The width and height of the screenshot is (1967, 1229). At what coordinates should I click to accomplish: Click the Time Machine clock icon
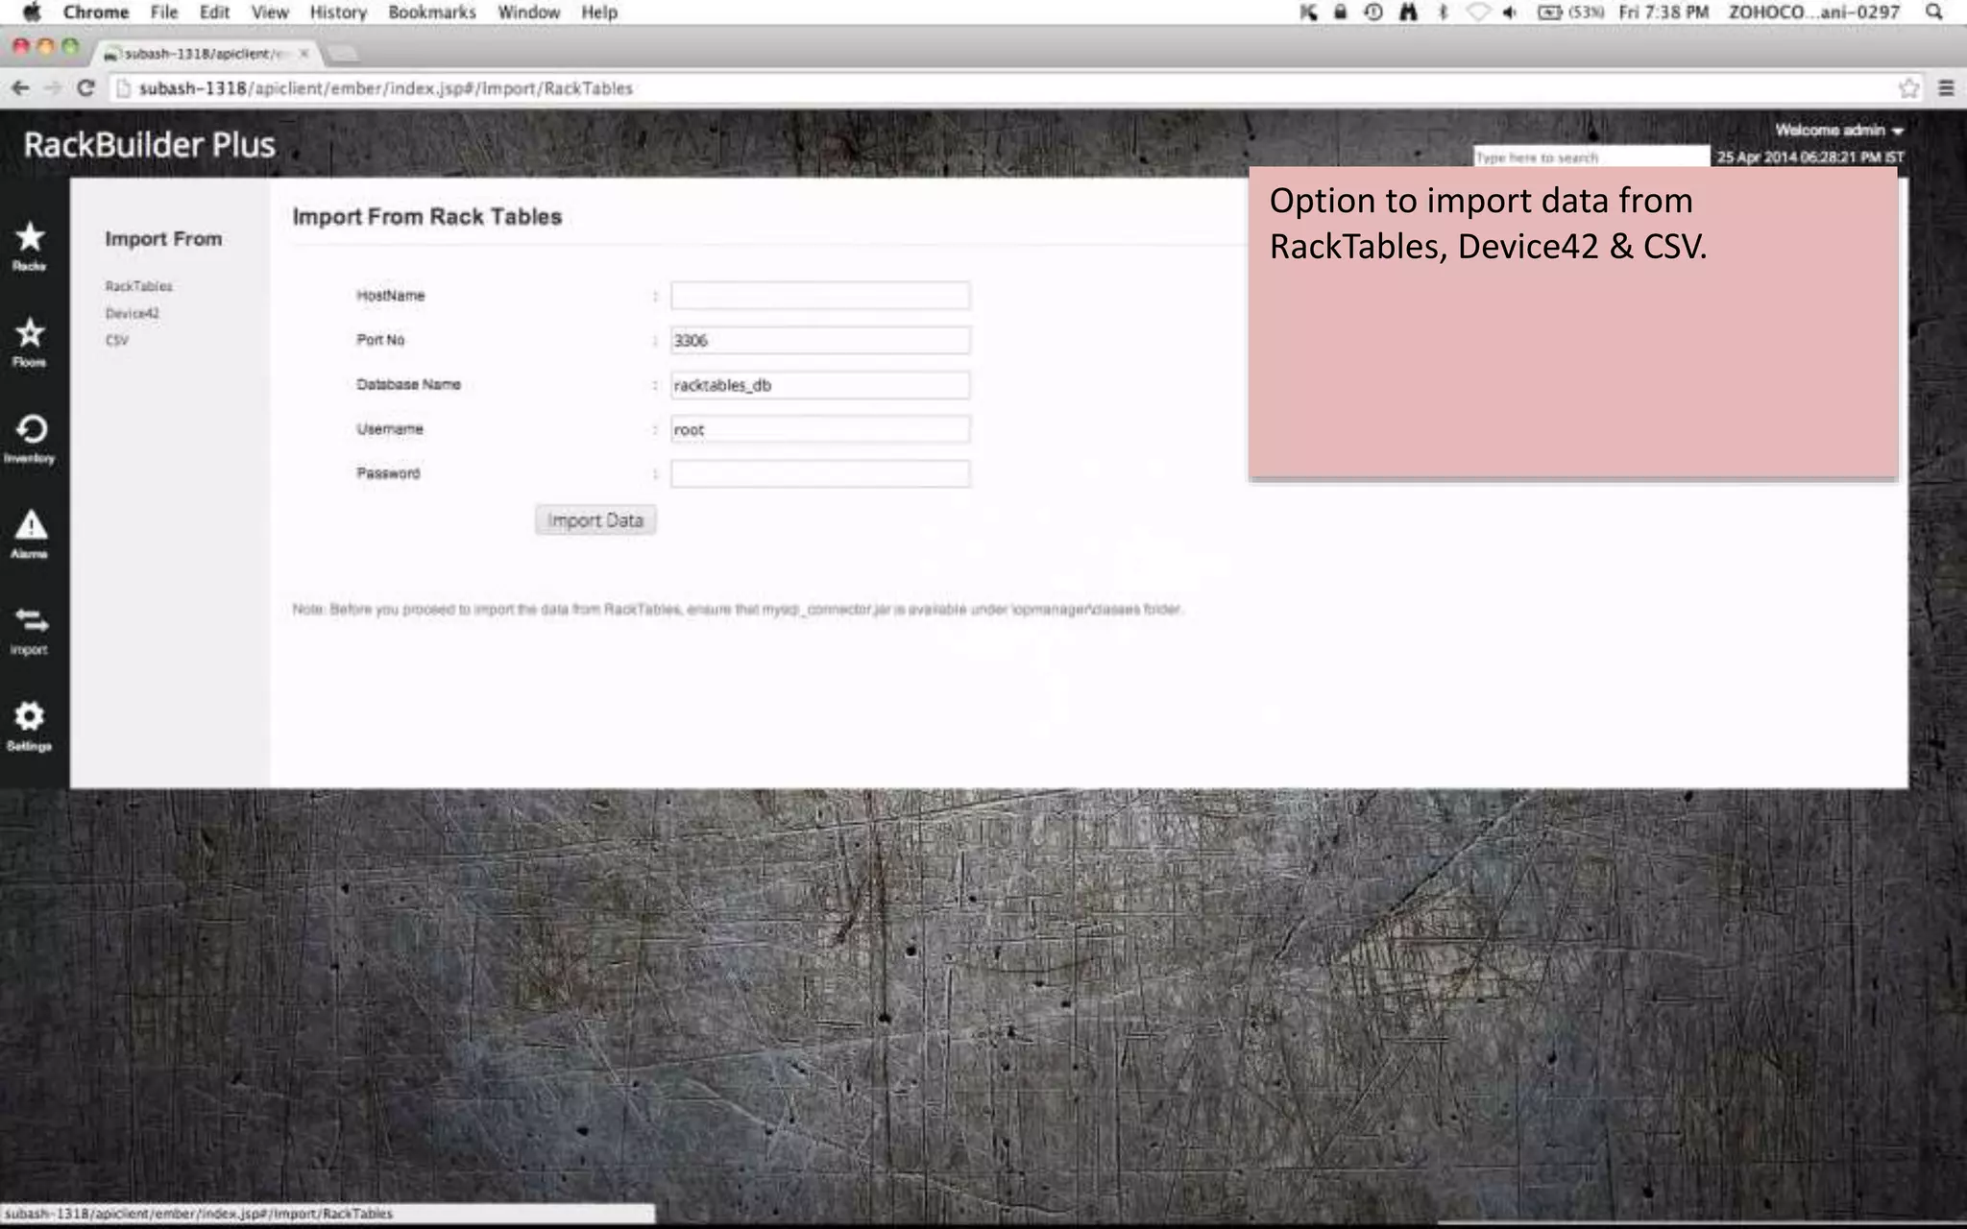point(1373,12)
